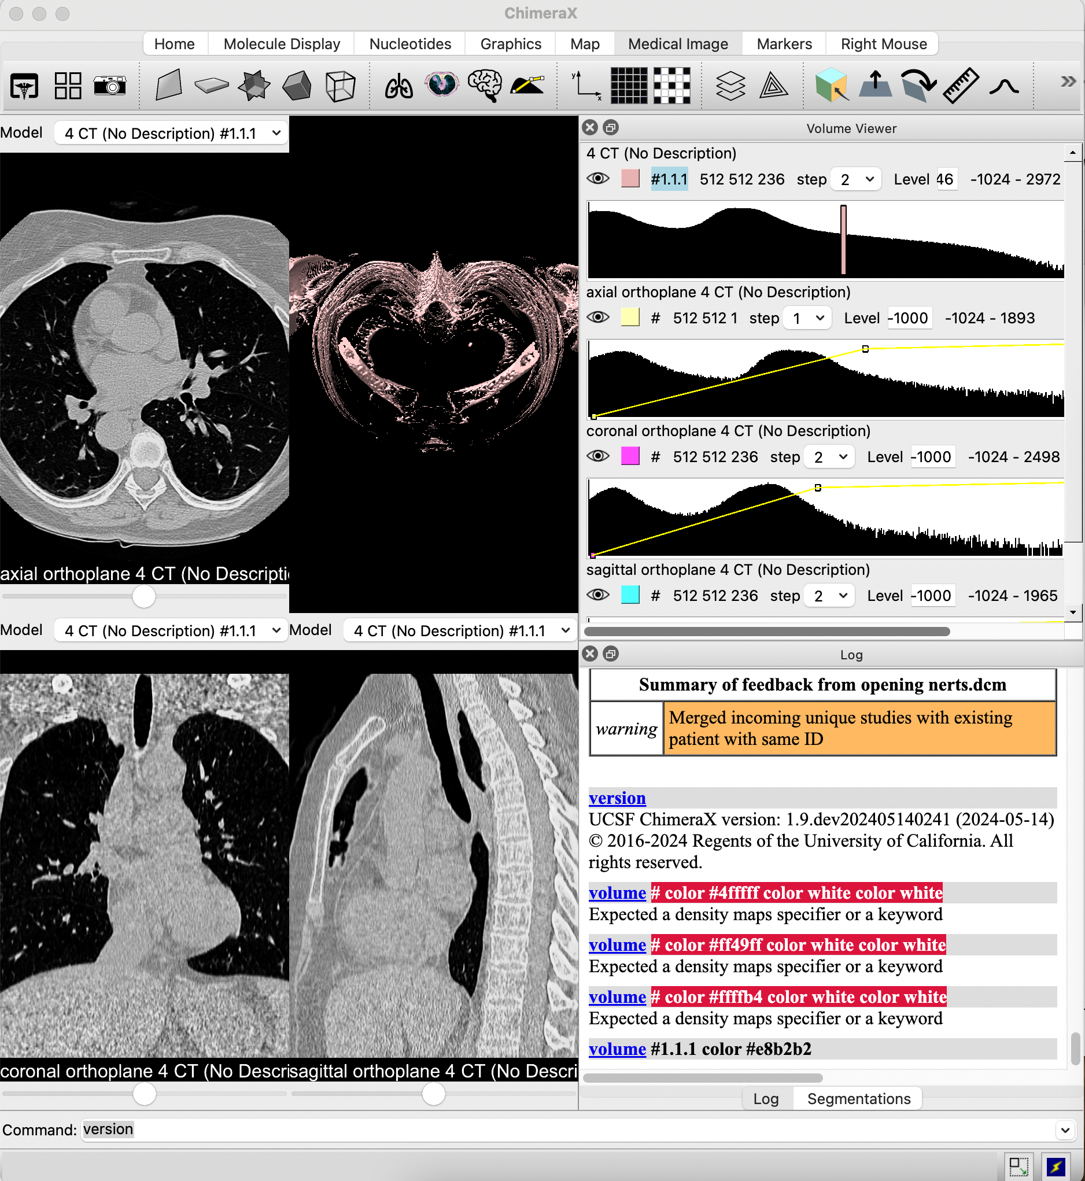Image resolution: width=1085 pixels, height=1181 pixels.
Task: Click the ruler measurement tool icon
Action: tap(961, 86)
